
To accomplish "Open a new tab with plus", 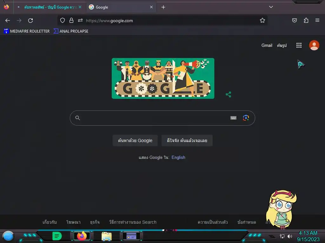I will [x=163, y=7].
